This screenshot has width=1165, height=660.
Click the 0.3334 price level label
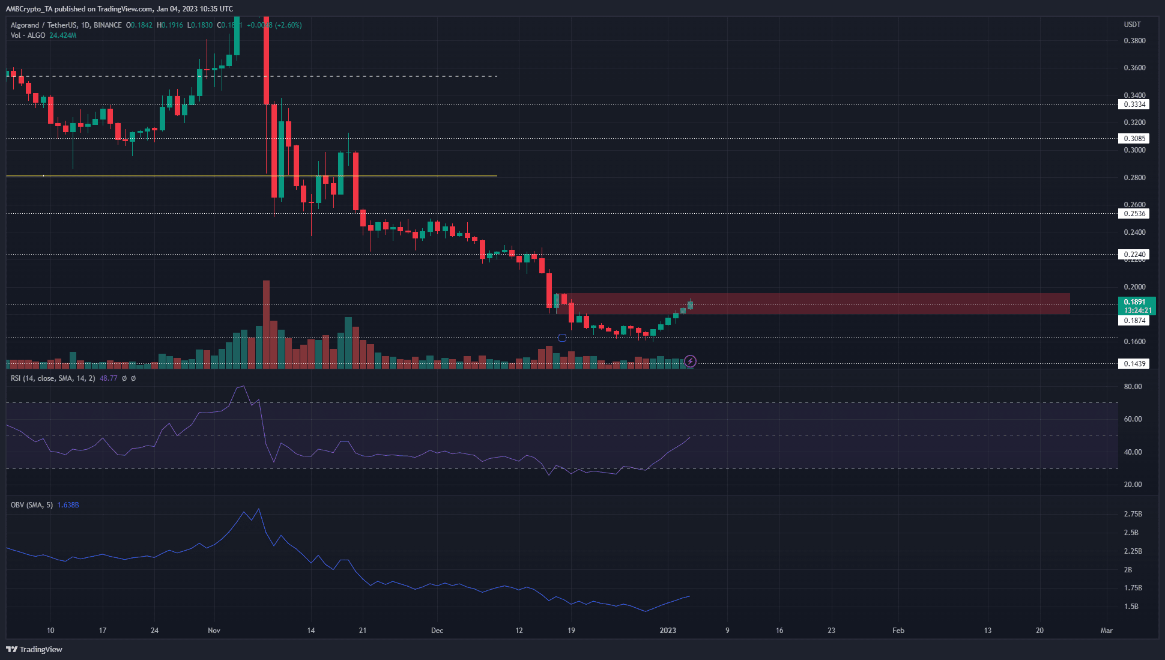coord(1134,104)
